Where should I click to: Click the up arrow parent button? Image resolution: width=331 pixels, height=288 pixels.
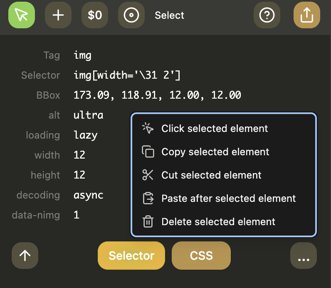point(25,256)
